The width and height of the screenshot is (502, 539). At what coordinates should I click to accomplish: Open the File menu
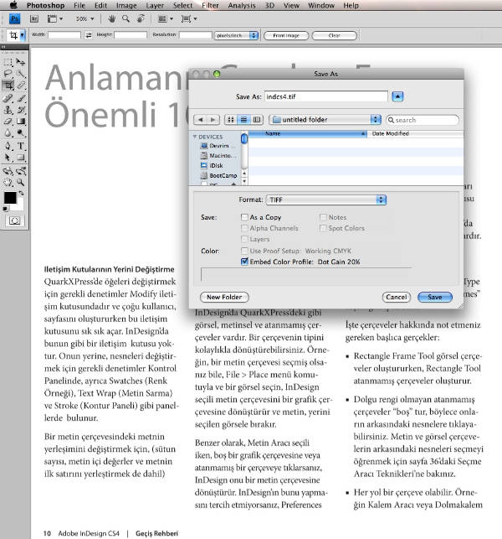[79, 6]
